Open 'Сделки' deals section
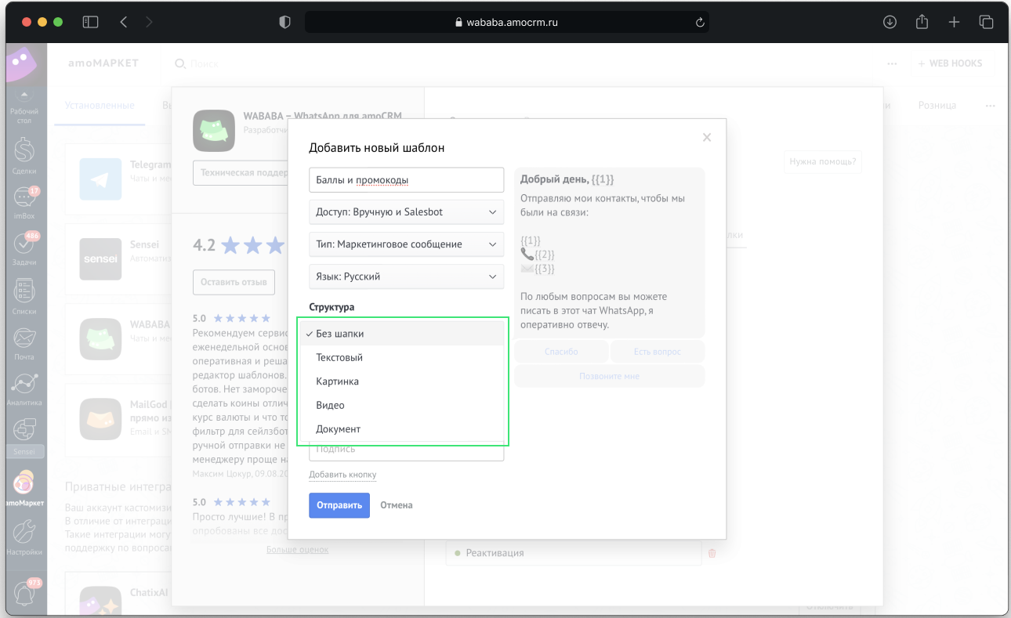 (x=24, y=155)
